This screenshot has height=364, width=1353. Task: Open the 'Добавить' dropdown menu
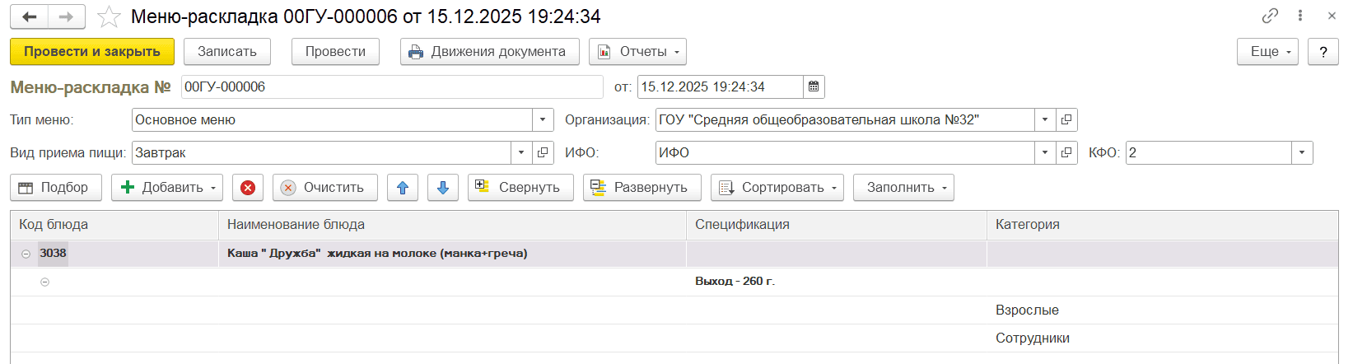point(167,188)
